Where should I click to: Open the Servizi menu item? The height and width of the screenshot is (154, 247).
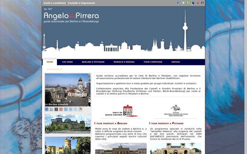click(x=176, y=62)
